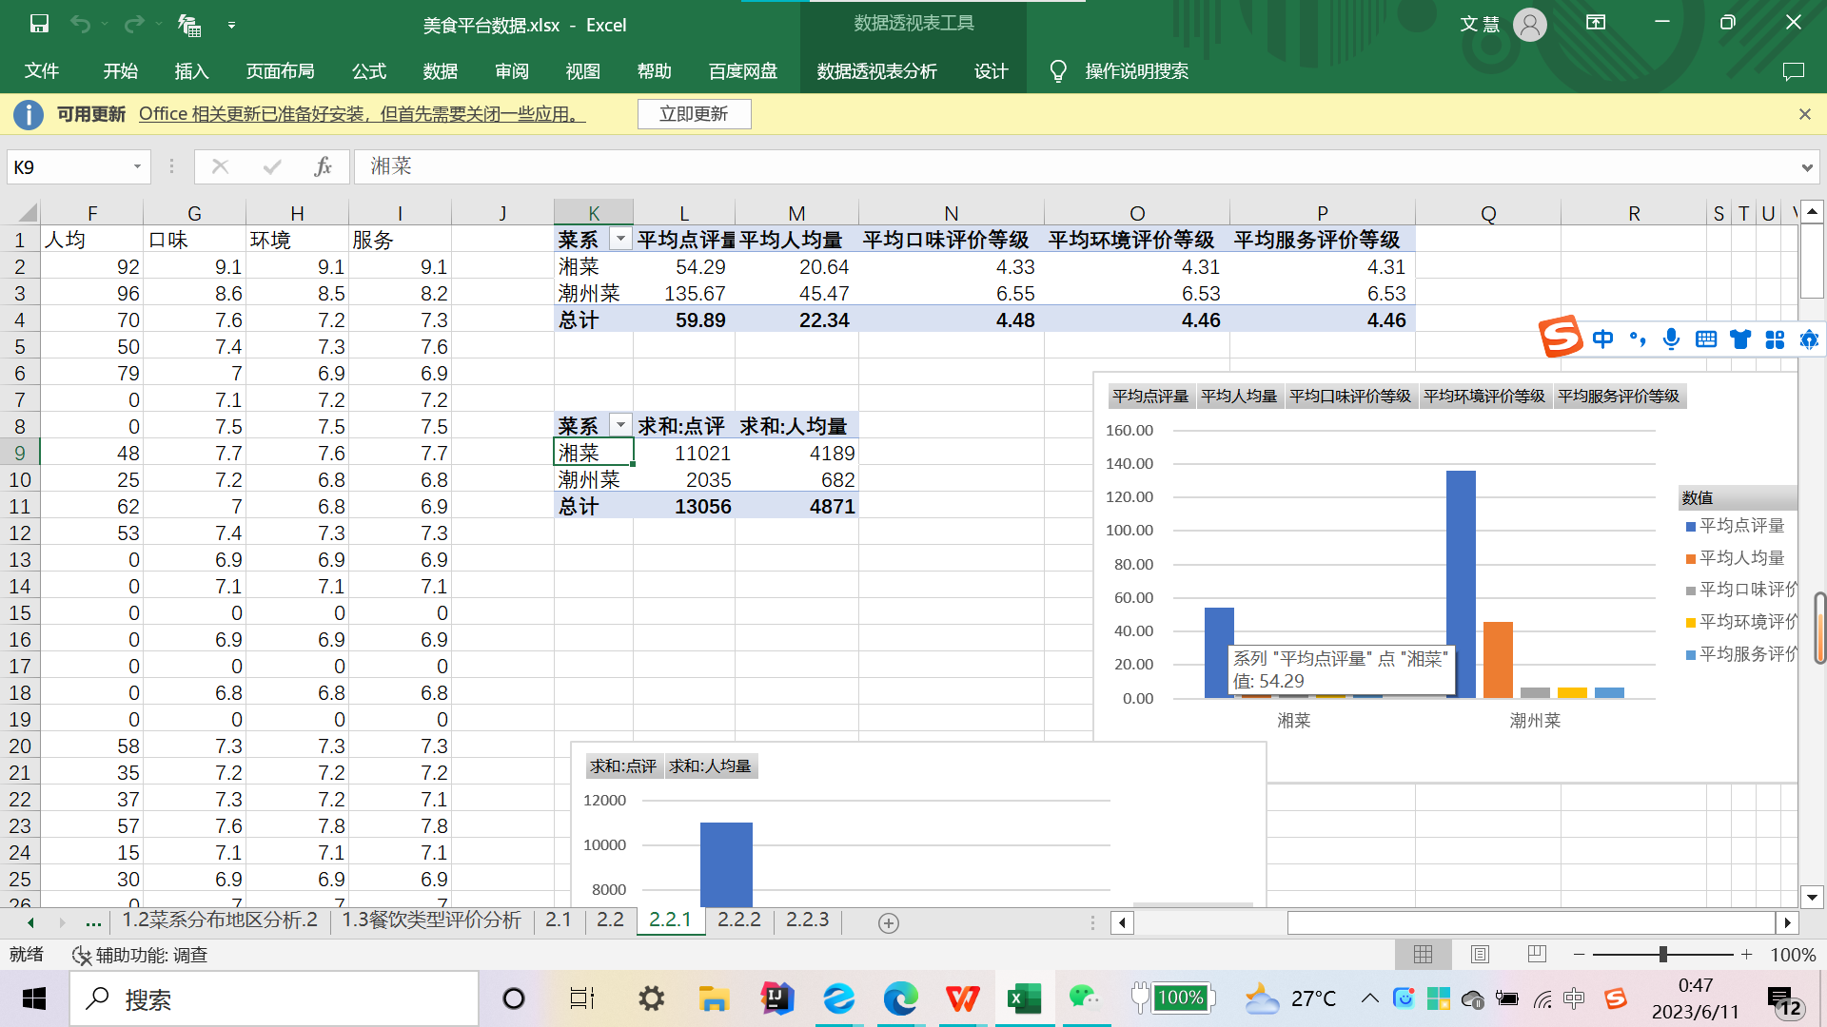Switch to Page Layout view icon
The width and height of the screenshot is (1827, 1027).
(x=1480, y=954)
